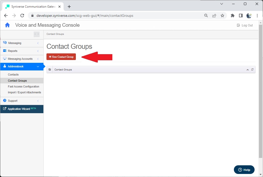Viewport: 263px width, 177px height.
Task: Open the tab search dropdown arrow
Action: pyautogui.click(x=222, y=4)
